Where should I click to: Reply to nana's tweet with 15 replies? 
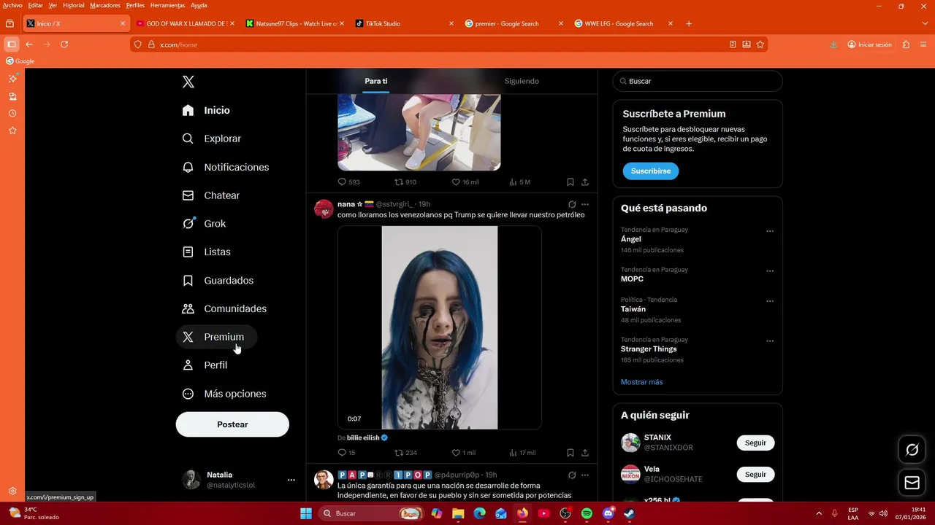click(346, 453)
